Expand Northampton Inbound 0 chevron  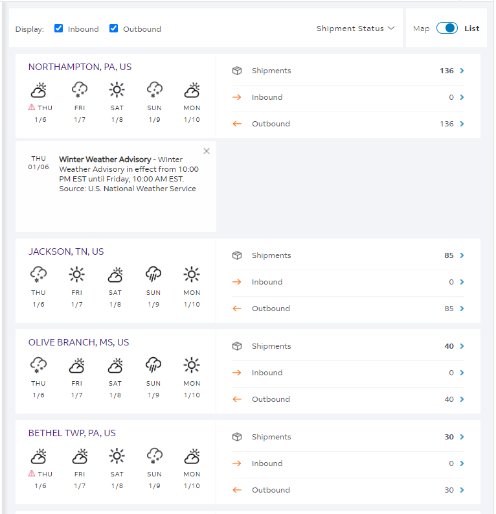pos(462,97)
